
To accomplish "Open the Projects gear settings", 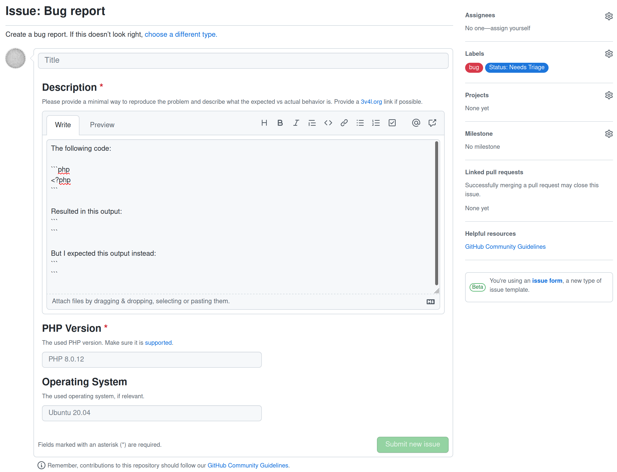I will tap(608, 95).
